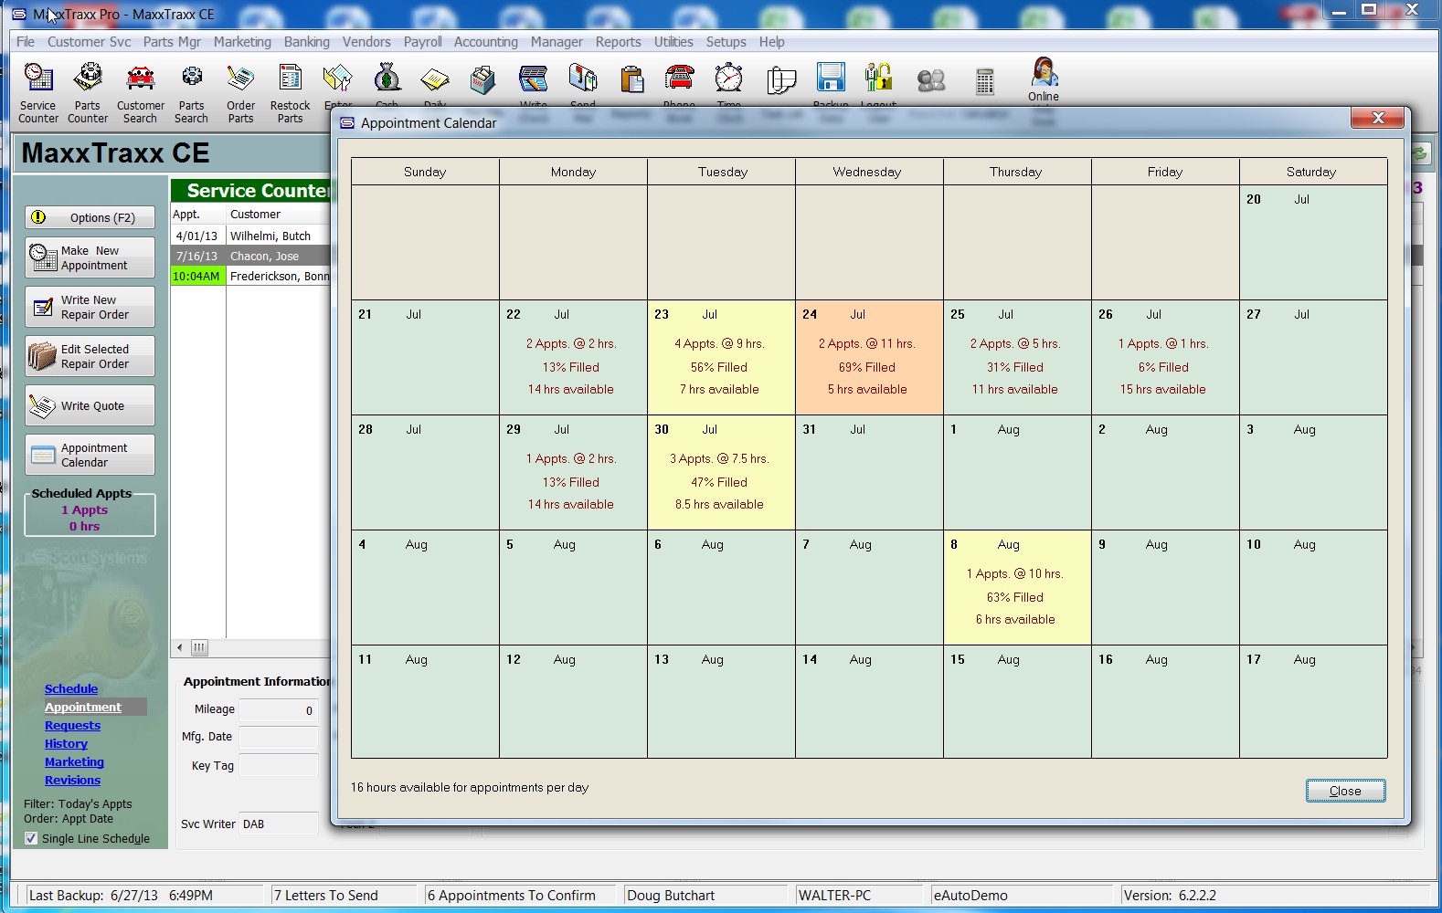Open the Manager menu
This screenshot has height=913, width=1442.
(557, 42)
